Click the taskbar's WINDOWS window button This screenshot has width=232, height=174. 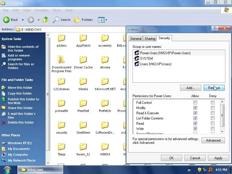point(40,170)
